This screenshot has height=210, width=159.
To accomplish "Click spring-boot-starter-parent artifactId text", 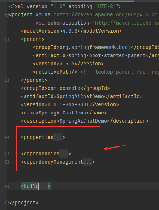I will (x=107, y=56).
